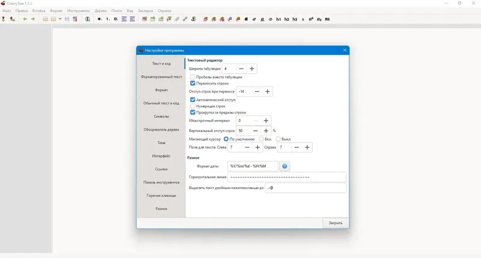Increase 'Ширина табуляции' with plus
The width and height of the screenshot is (481, 258).
click(x=252, y=68)
